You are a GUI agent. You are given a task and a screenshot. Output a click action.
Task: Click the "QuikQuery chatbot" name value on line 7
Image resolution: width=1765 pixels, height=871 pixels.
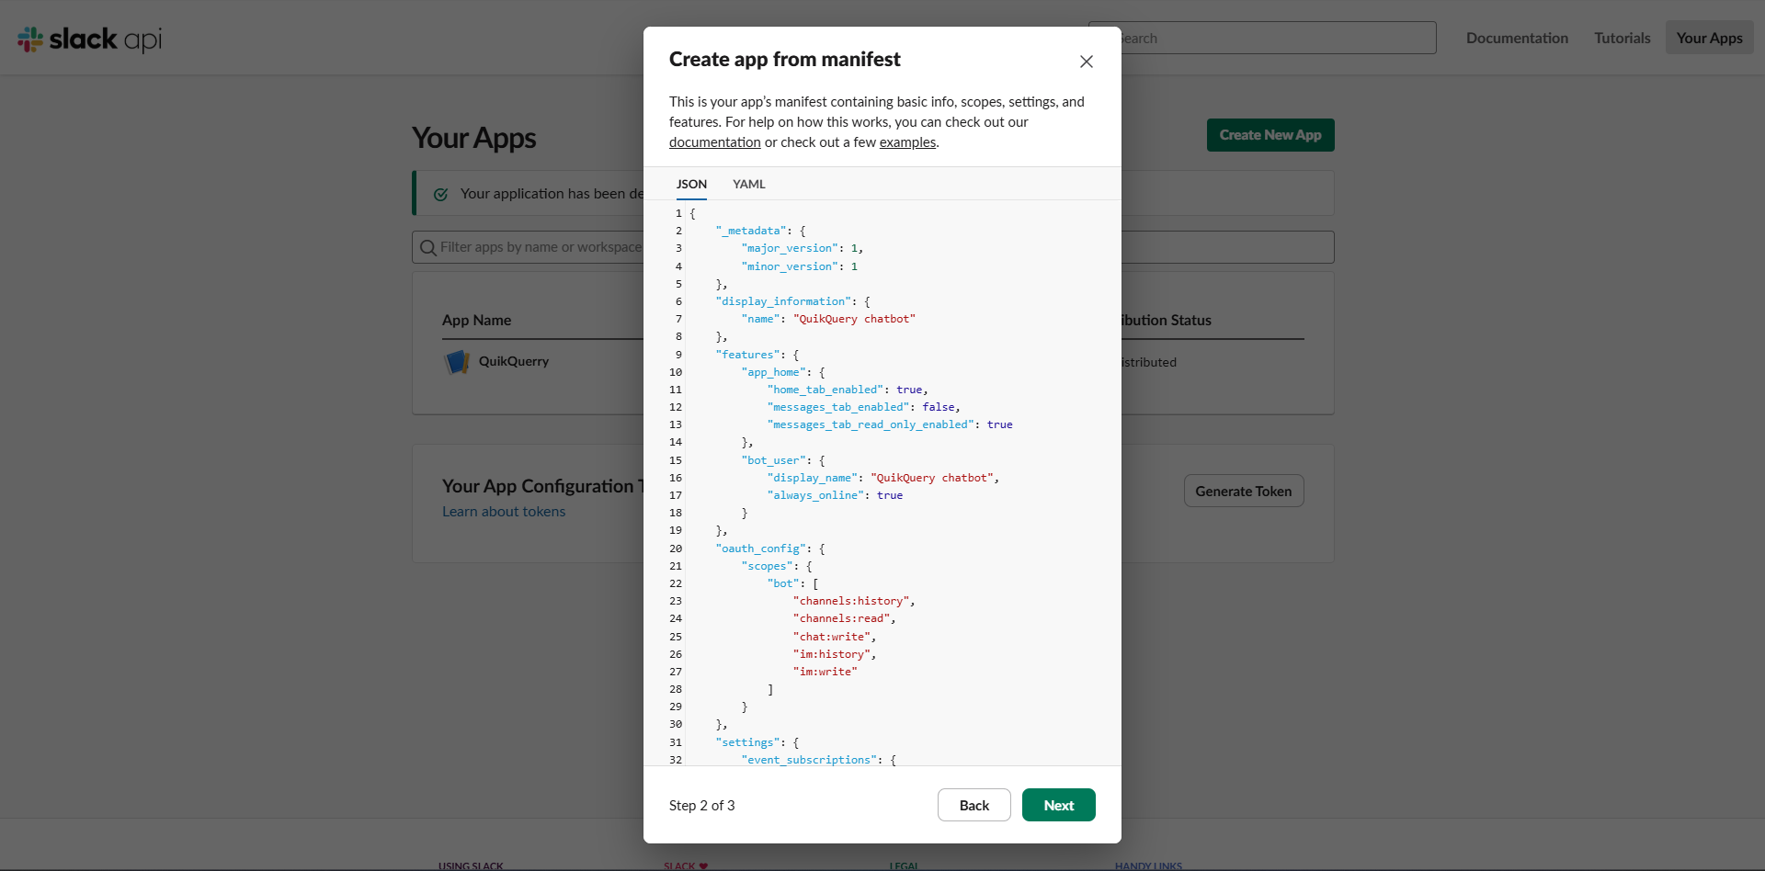[854, 319]
